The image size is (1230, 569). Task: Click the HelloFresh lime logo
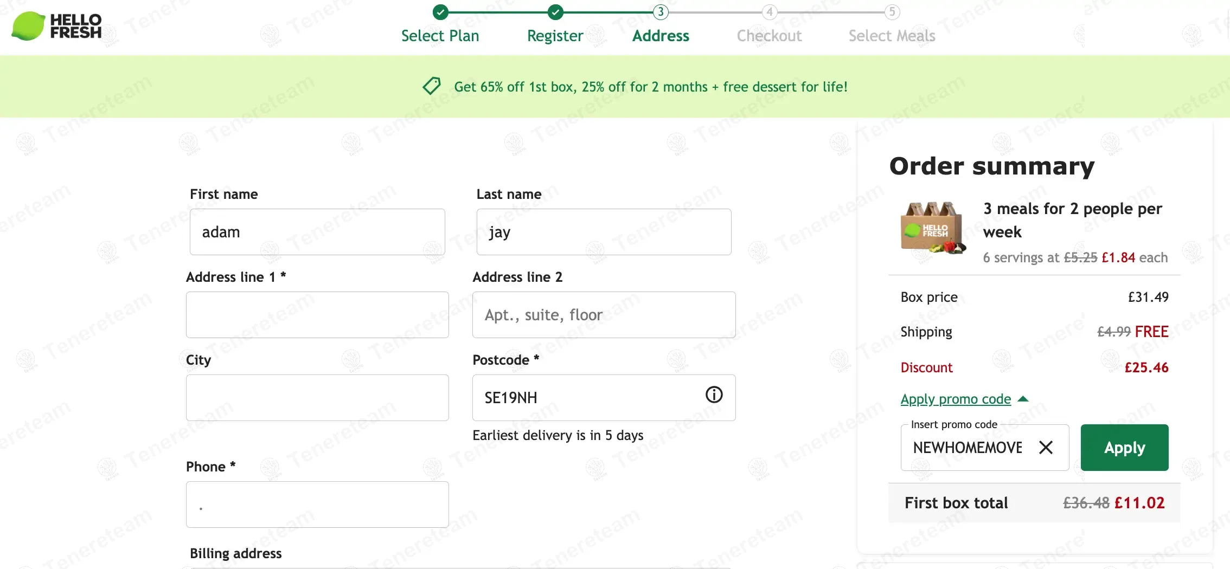coord(28,26)
